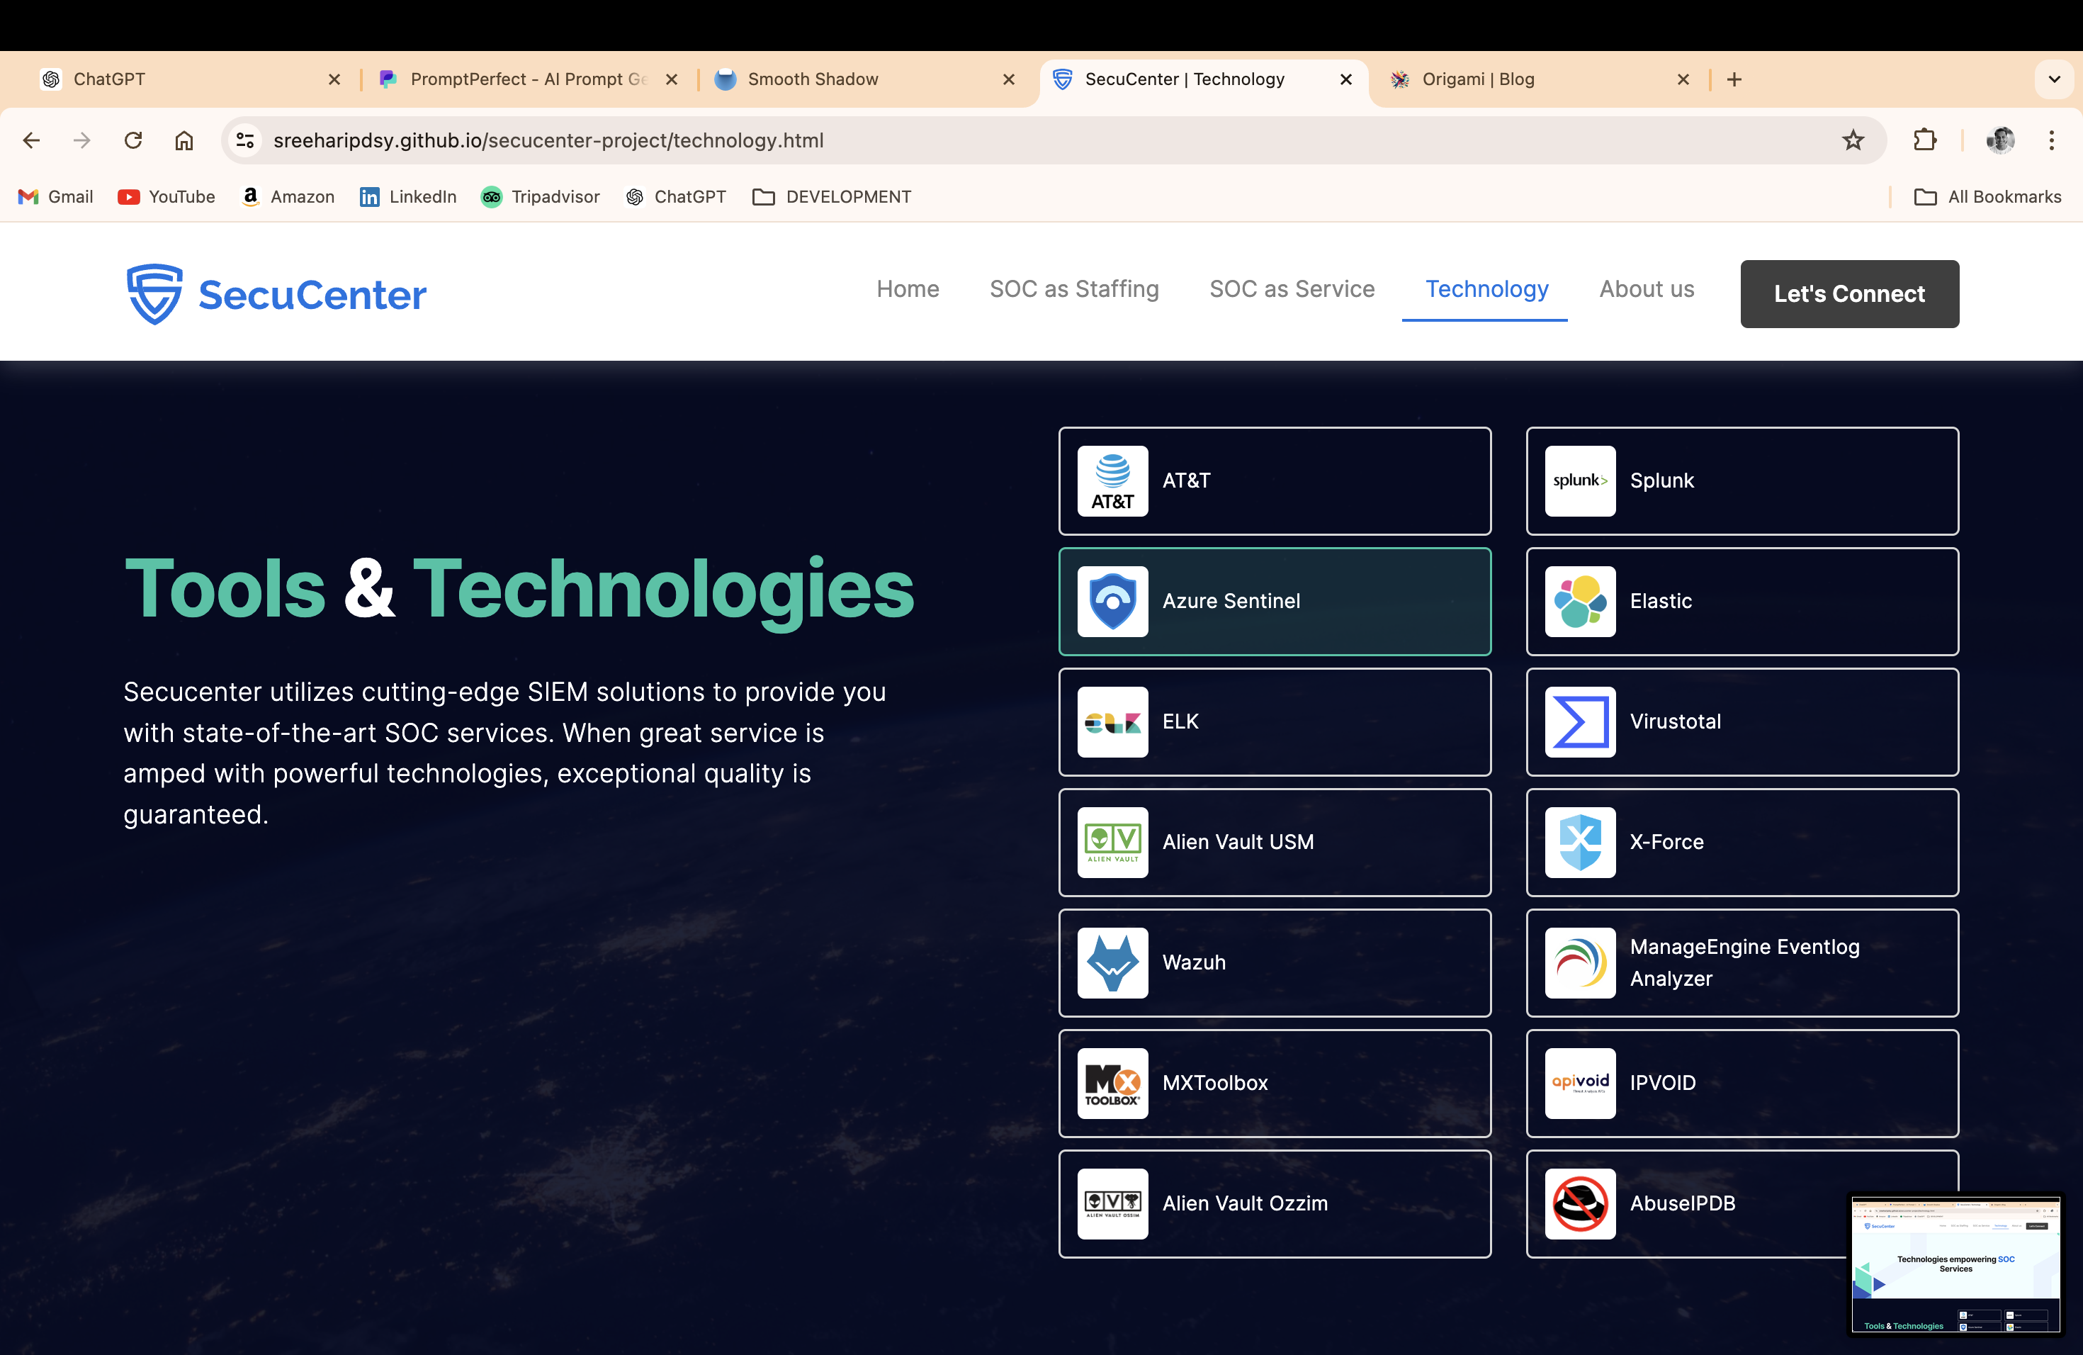
Task: Click the Wazuh wolf icon
Action: coord(1112,963)
